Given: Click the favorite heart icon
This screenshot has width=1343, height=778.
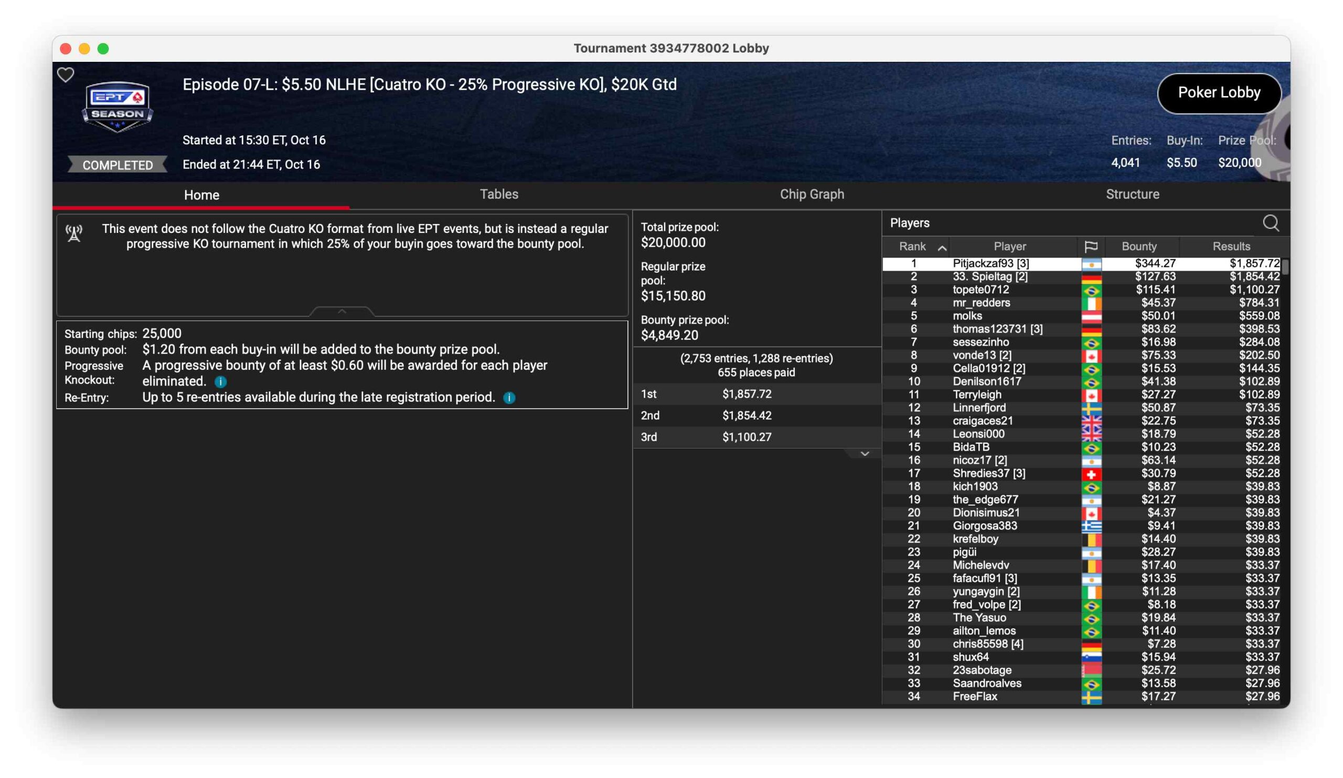Looking at the screenshot, I should coord(66,74).
